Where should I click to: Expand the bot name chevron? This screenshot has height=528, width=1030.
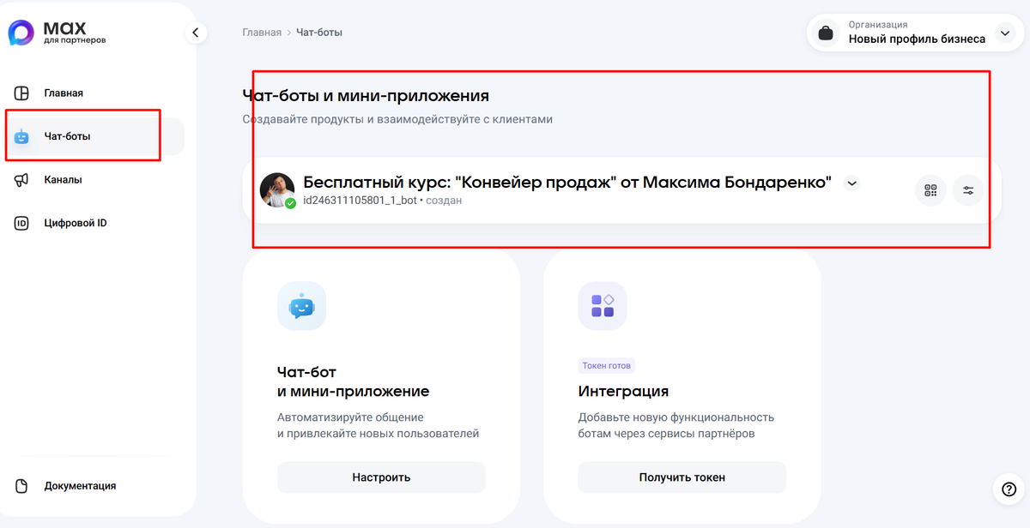click(851, 183)
